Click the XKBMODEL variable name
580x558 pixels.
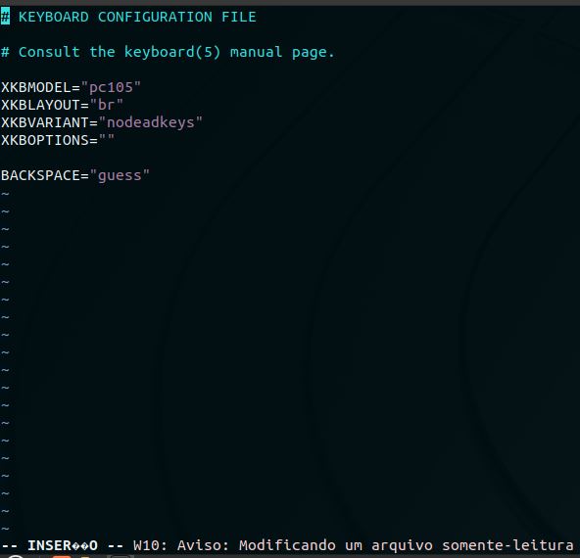point(36,87)
